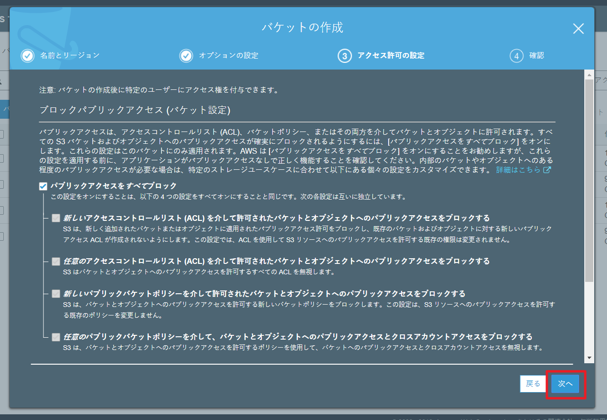Go to the オプションの設定 step label

point(228,55)
